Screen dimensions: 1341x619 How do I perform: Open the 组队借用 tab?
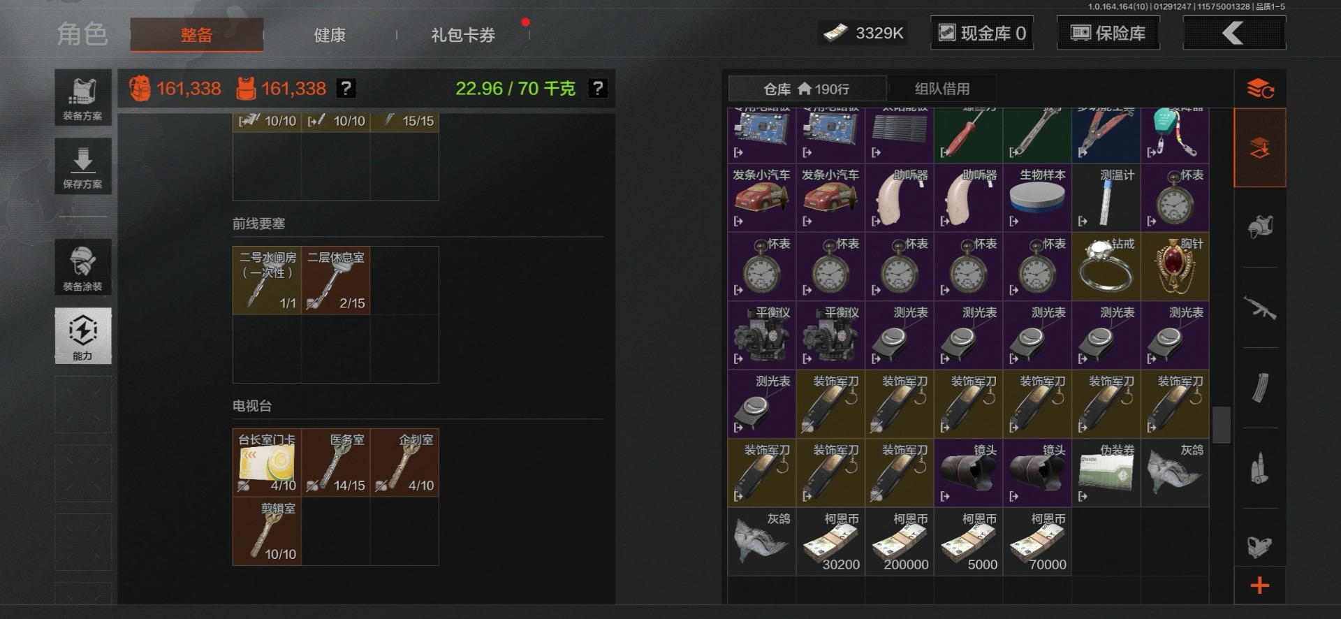coord(942,89)
